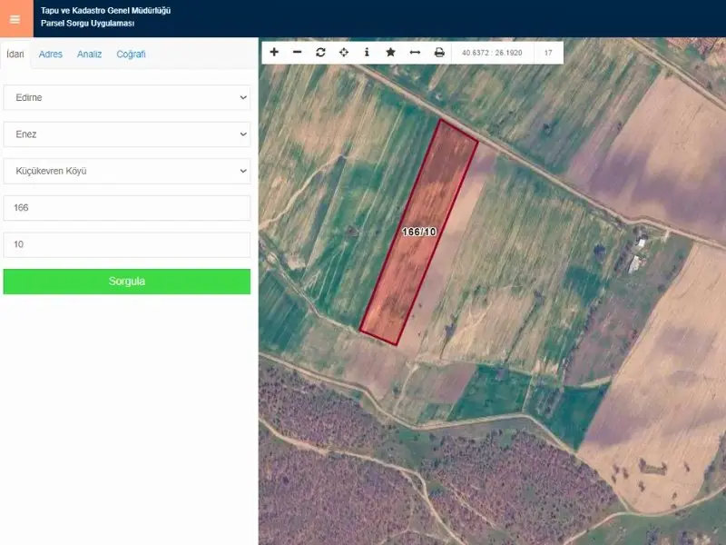Image resolution: width=726 pixels, height=545 pixels.
Task: Select the Coğrafi tab
Action: coord(131,54)
